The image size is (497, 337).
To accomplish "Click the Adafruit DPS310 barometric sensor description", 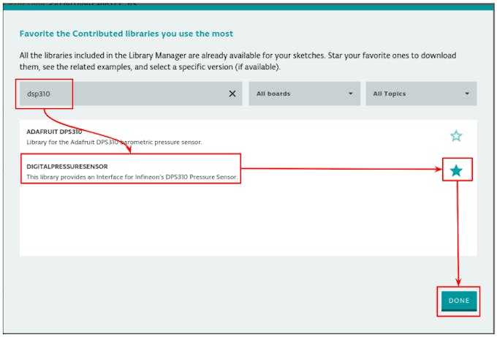I will coord(113,141).
